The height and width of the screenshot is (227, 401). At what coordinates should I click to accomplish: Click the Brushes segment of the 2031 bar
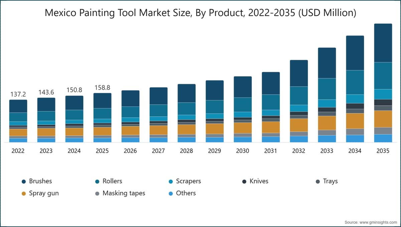click(271, 83)
